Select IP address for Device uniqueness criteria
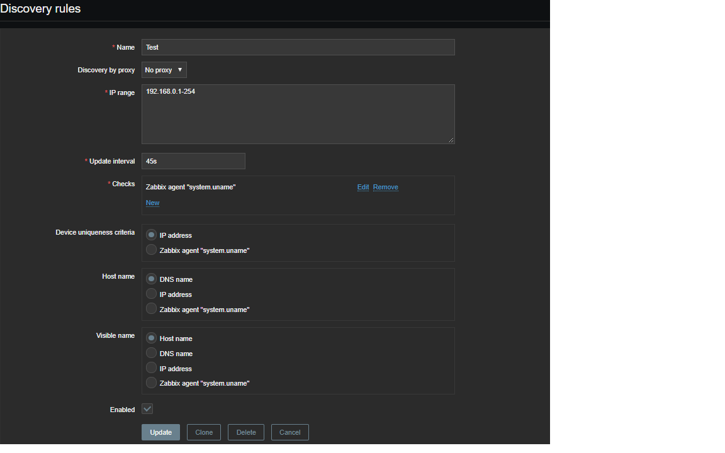The width and height of the screenshot is (725, 453). [x=151, y=235]
